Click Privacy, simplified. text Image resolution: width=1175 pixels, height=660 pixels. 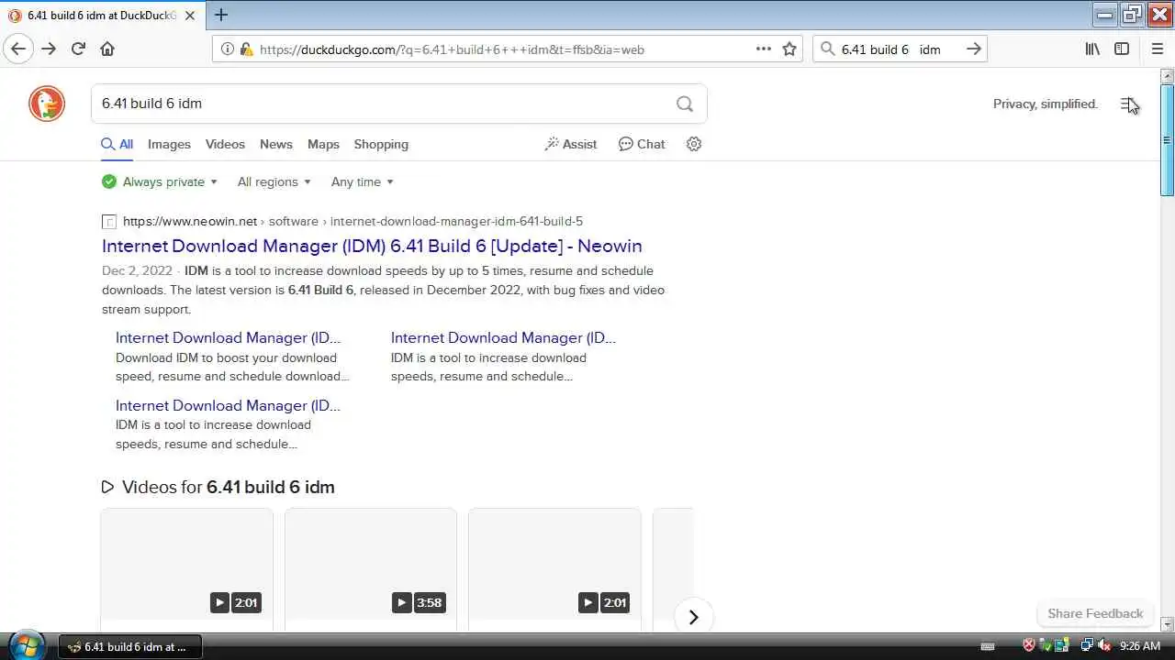tap(1046, 104)
